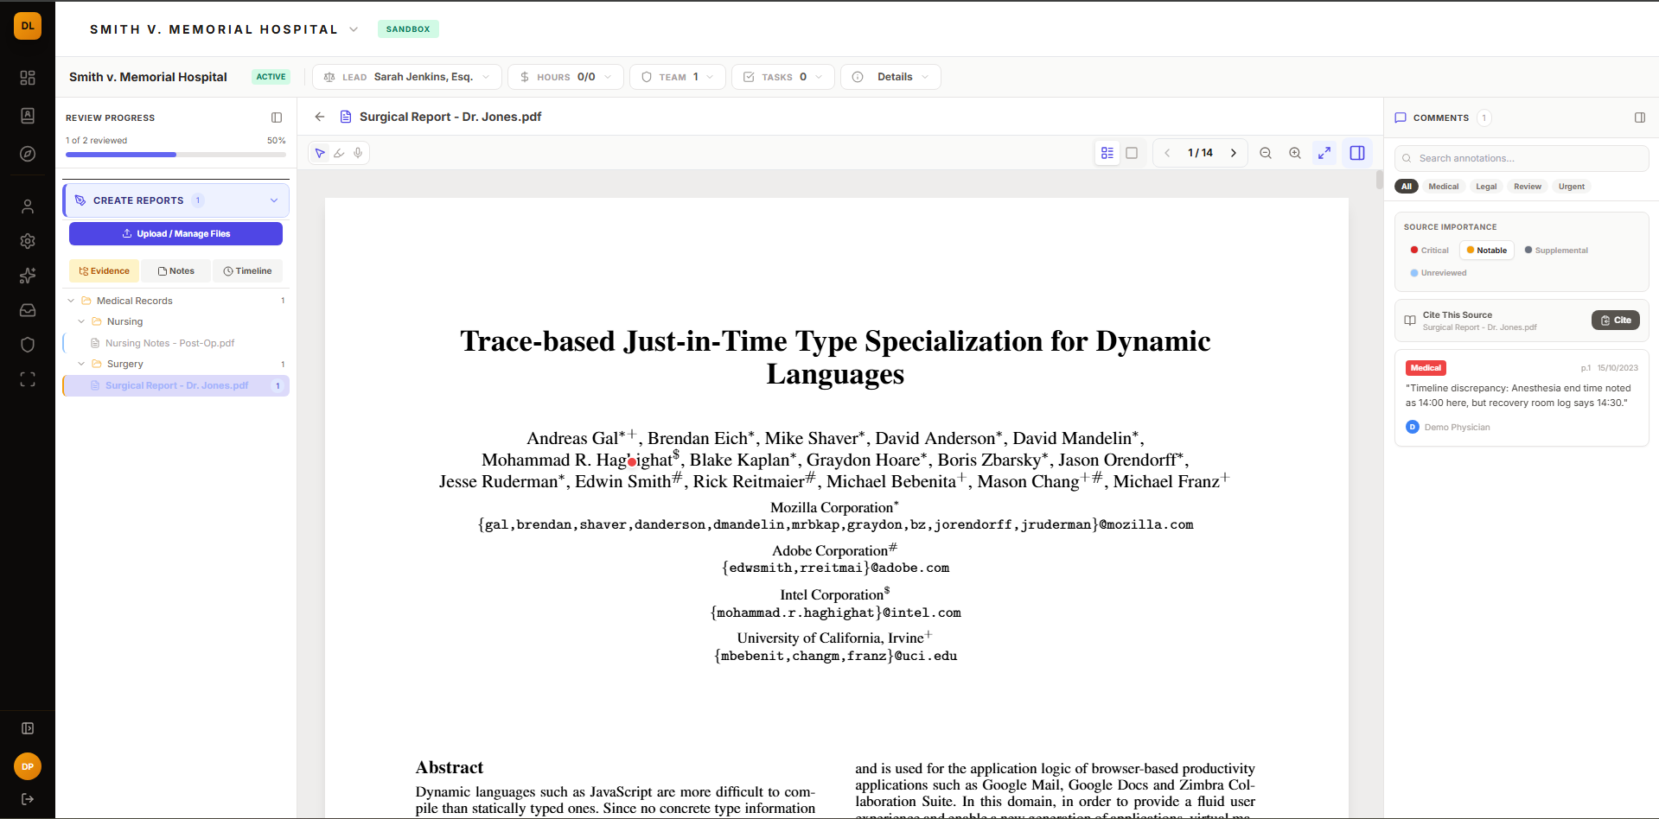1659x819 pixels.
Task: Collapse the Nursing folder
Action: (x=81, y=321)
